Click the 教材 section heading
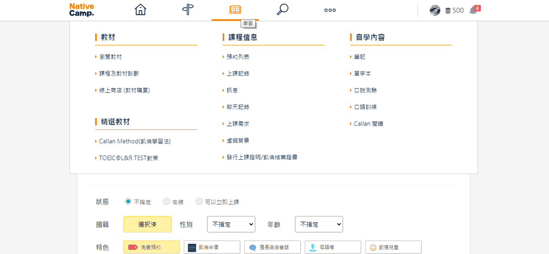Viewport: 549px width, 254px height. (x=108, y=37)
